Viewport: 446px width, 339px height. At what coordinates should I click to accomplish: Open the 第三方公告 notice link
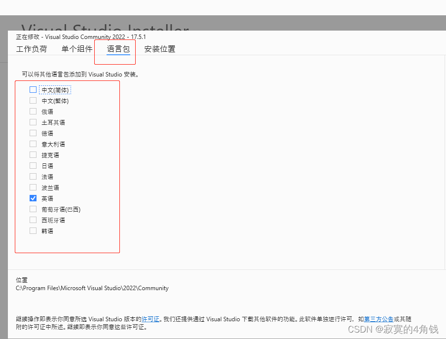point(378,319)
